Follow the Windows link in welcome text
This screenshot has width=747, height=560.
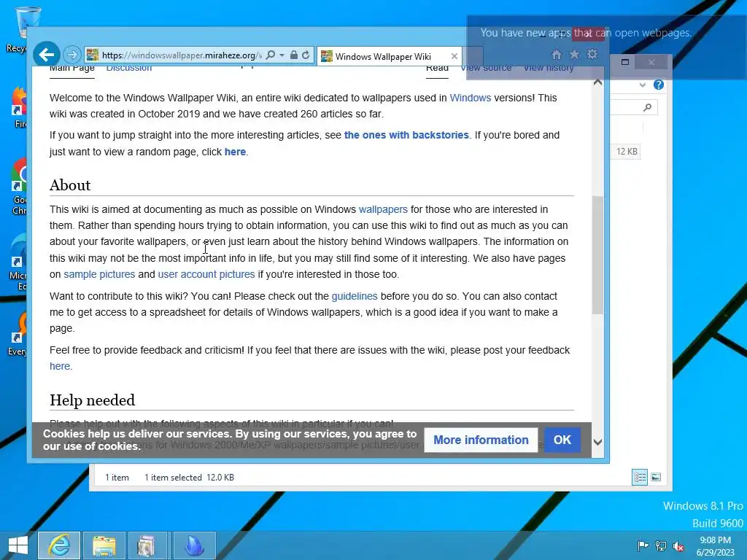[471, 98]
